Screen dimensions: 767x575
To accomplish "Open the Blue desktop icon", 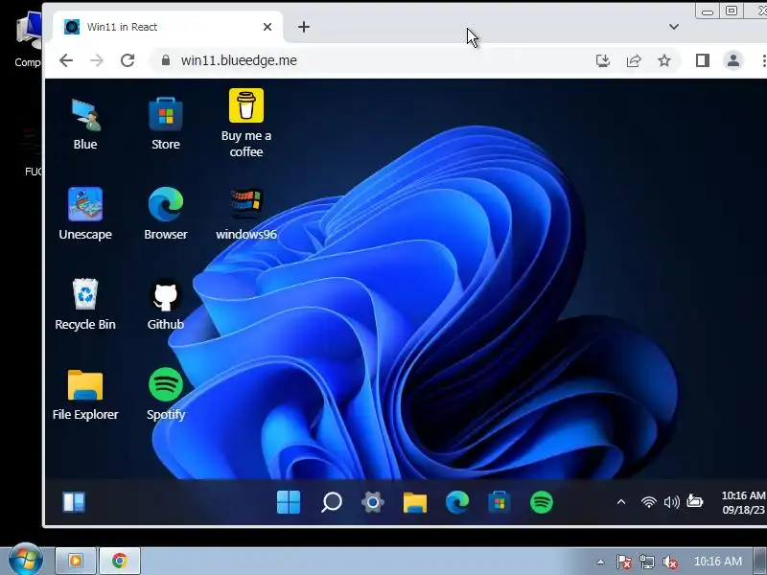I will tap(85, 124).
